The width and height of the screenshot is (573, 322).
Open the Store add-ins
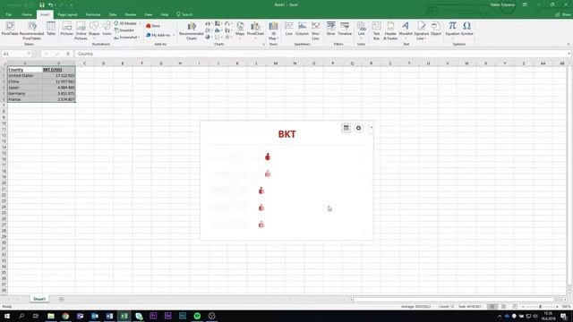click(153, 26)
